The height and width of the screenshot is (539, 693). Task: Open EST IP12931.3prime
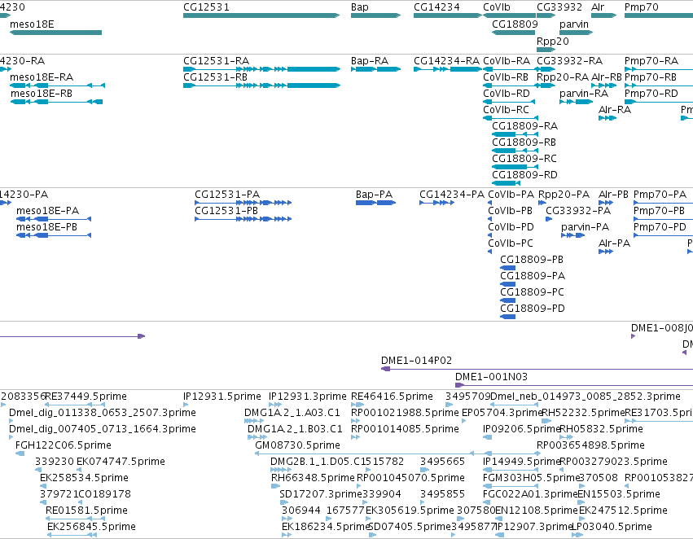pos(308,397)
